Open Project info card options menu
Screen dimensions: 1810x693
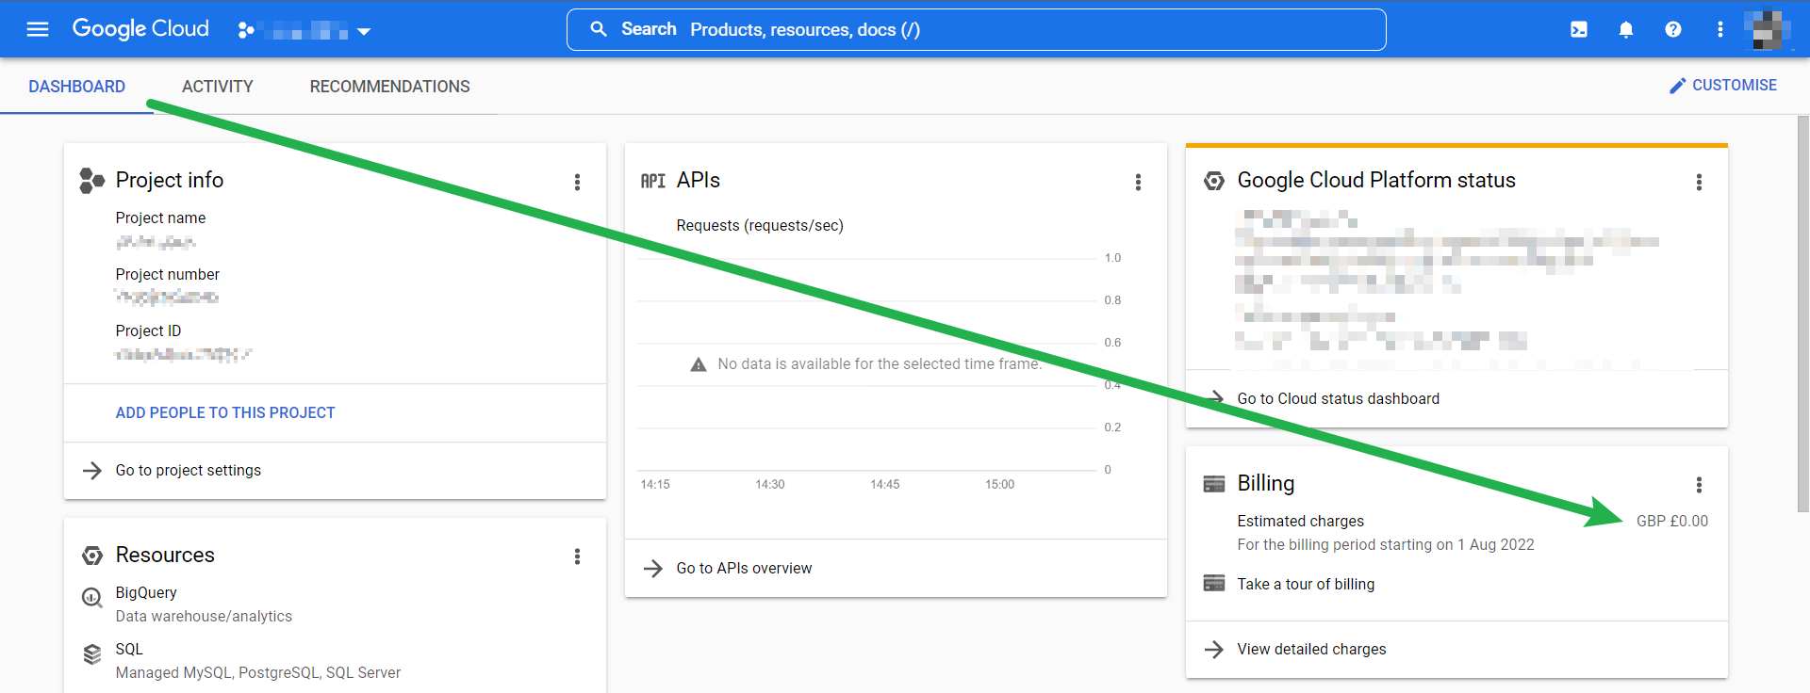tap(578, 182)
